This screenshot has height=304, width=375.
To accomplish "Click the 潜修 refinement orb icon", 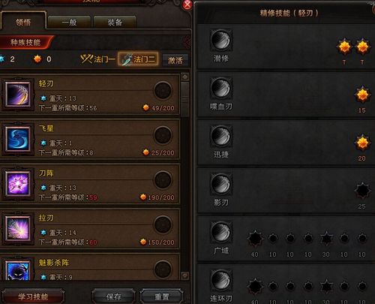I will click(221, 40).
